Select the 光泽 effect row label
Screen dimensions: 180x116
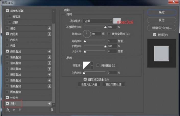point(13,46)
